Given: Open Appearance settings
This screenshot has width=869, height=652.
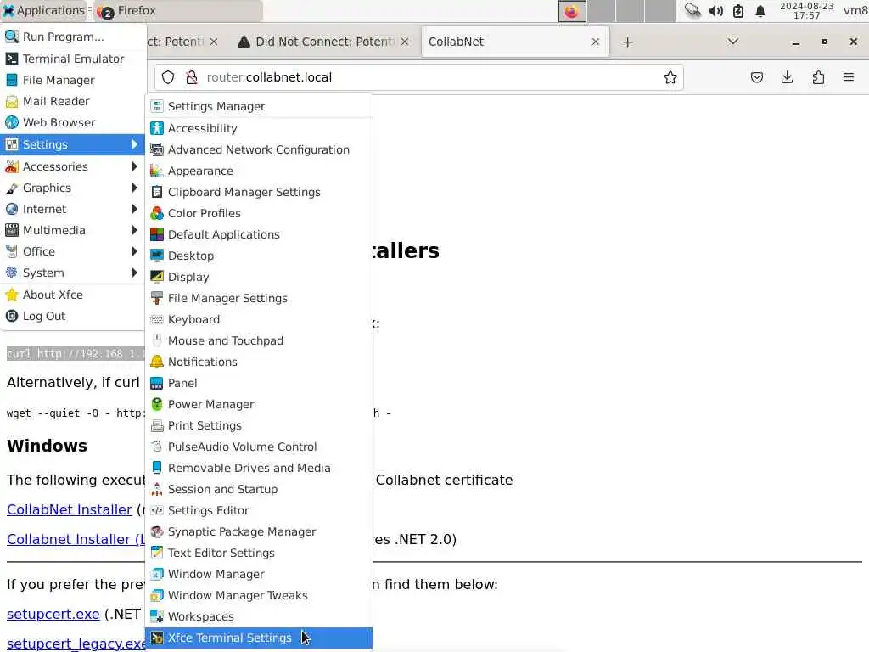Looking at the screenshot, I should 259,171.
